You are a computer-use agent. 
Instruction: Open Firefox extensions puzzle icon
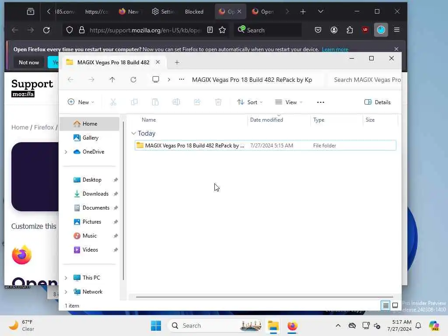click(350, 30)
